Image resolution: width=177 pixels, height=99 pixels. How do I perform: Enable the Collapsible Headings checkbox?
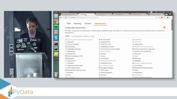[x=66, y=49]
